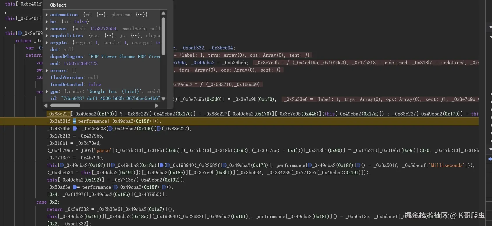
Task: Click the '_0x7713e7 = _0x4b799e,' line
Action: coord(75,158)
